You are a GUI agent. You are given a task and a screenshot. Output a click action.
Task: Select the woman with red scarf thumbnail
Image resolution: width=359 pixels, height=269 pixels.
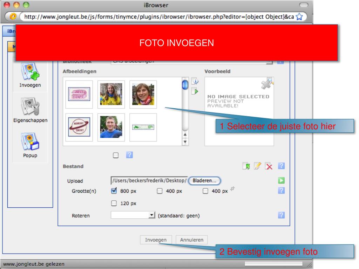[x=143, y=94]
